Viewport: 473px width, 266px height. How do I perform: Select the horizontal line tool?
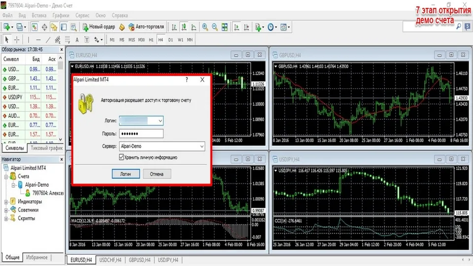(x=38, y=39)
